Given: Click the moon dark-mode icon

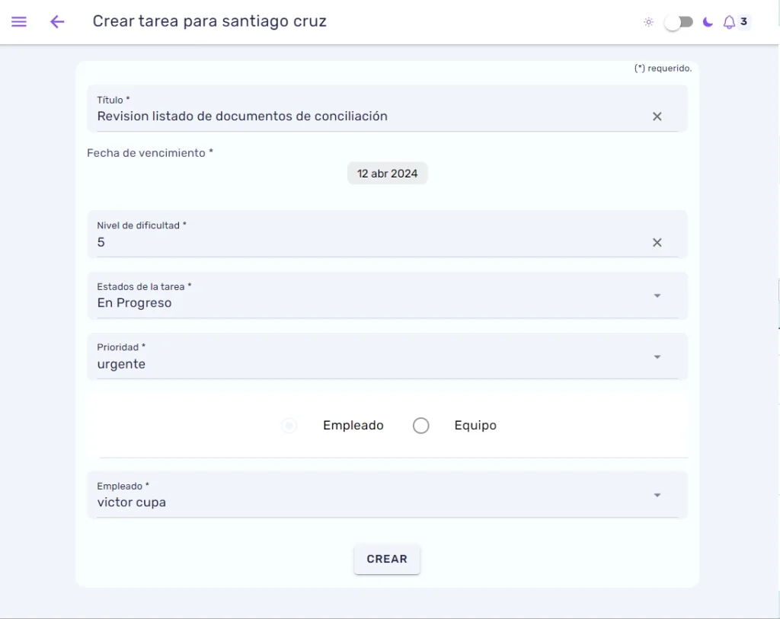Looking at the screenshot, I should click(x=708, y=22).
